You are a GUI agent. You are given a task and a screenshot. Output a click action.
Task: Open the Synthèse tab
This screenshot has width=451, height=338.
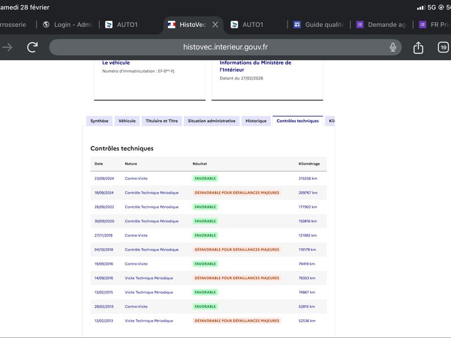tap(99, 121)
